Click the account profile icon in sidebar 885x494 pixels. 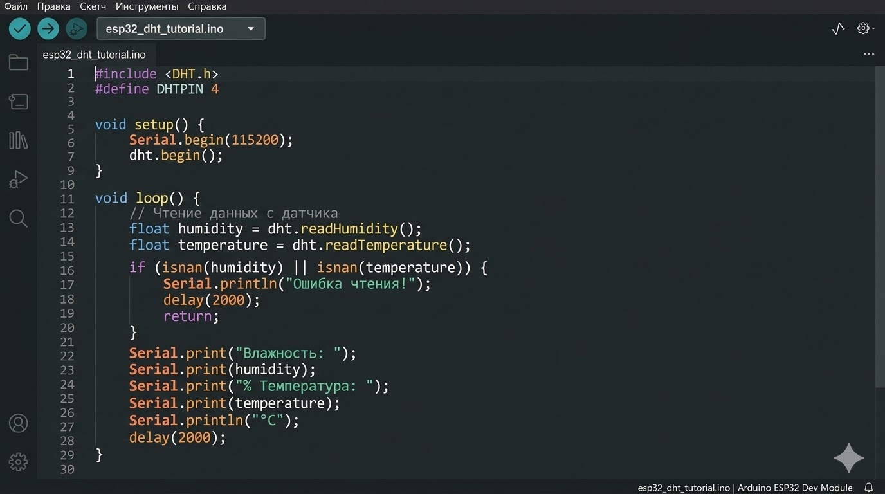click(18, 423)
